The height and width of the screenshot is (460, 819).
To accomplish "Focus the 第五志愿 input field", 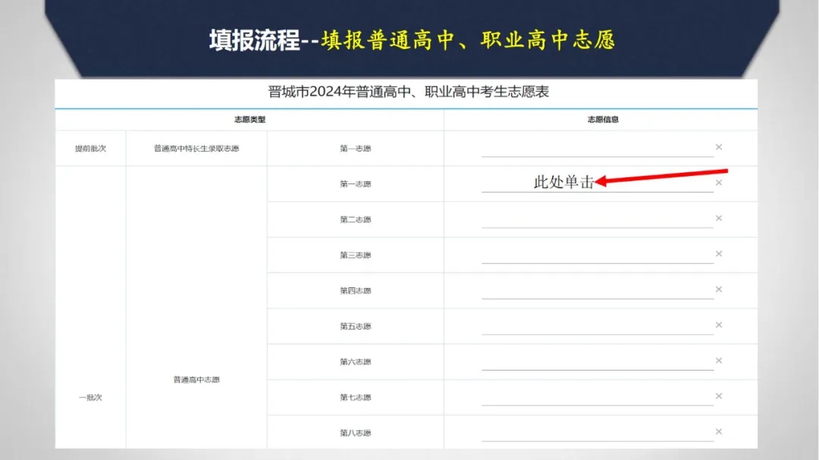I will (x=597, y=326).
